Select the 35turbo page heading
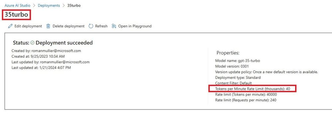 (x=16, y=15)
